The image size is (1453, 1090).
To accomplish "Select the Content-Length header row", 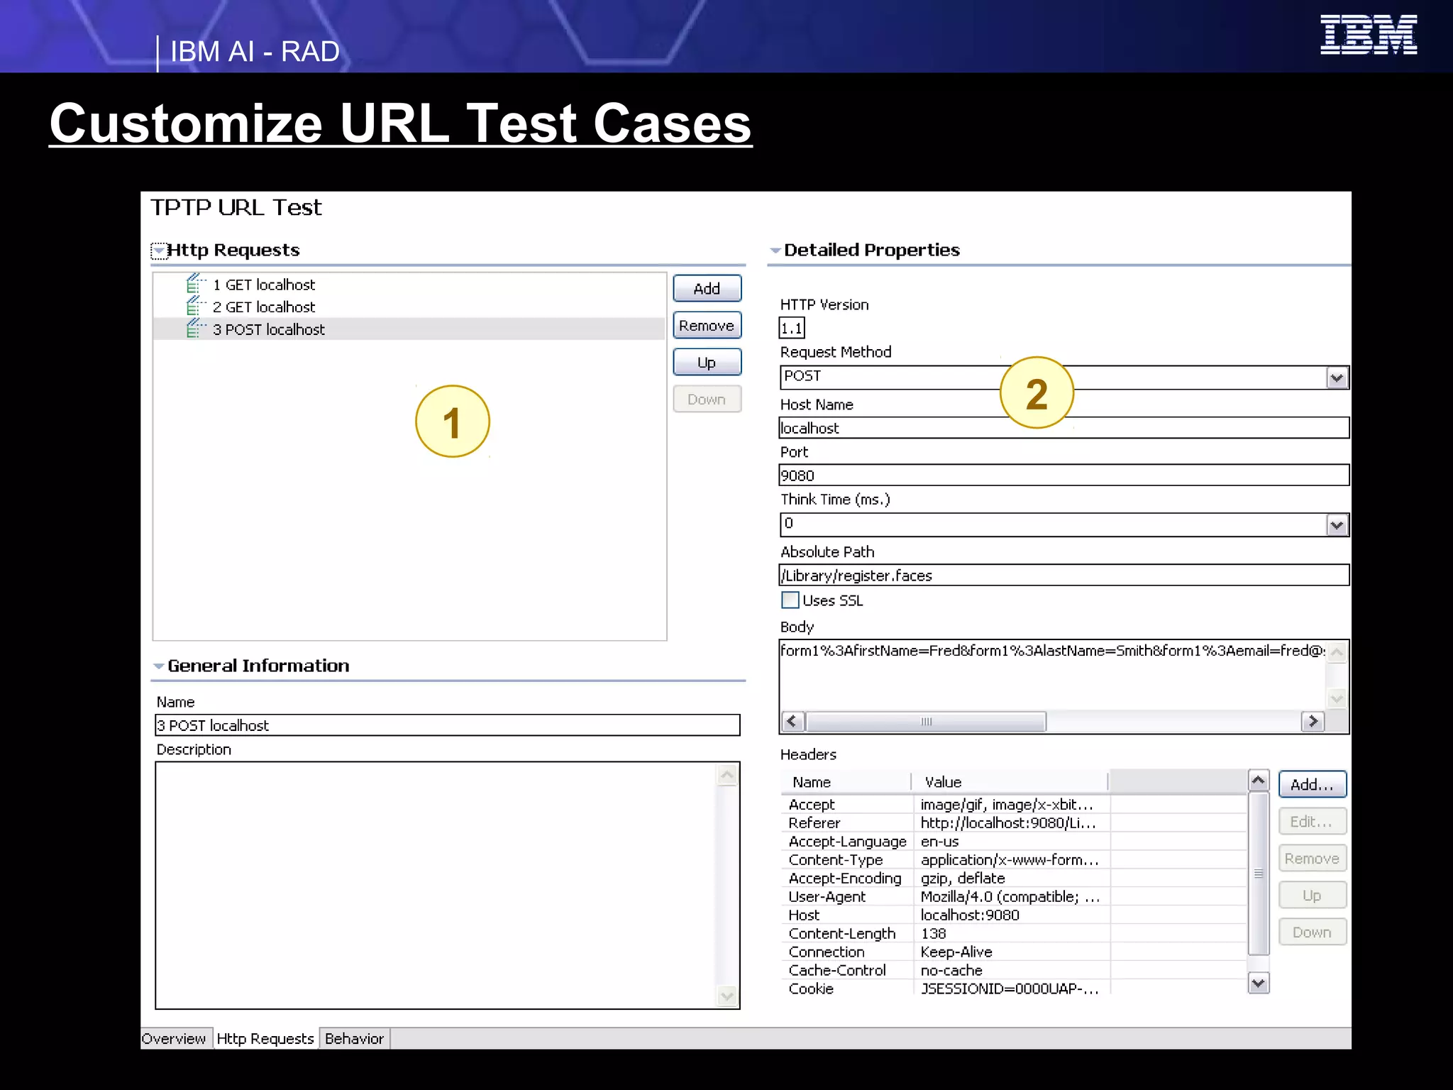I will pos(1014,934).
